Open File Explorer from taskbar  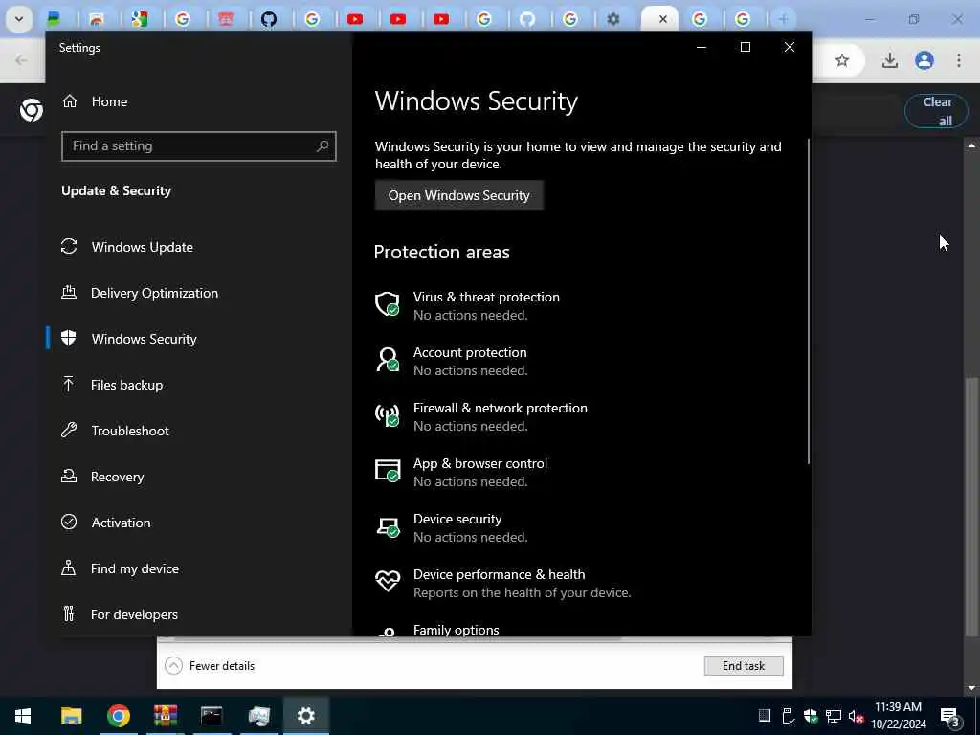(71, 716)
